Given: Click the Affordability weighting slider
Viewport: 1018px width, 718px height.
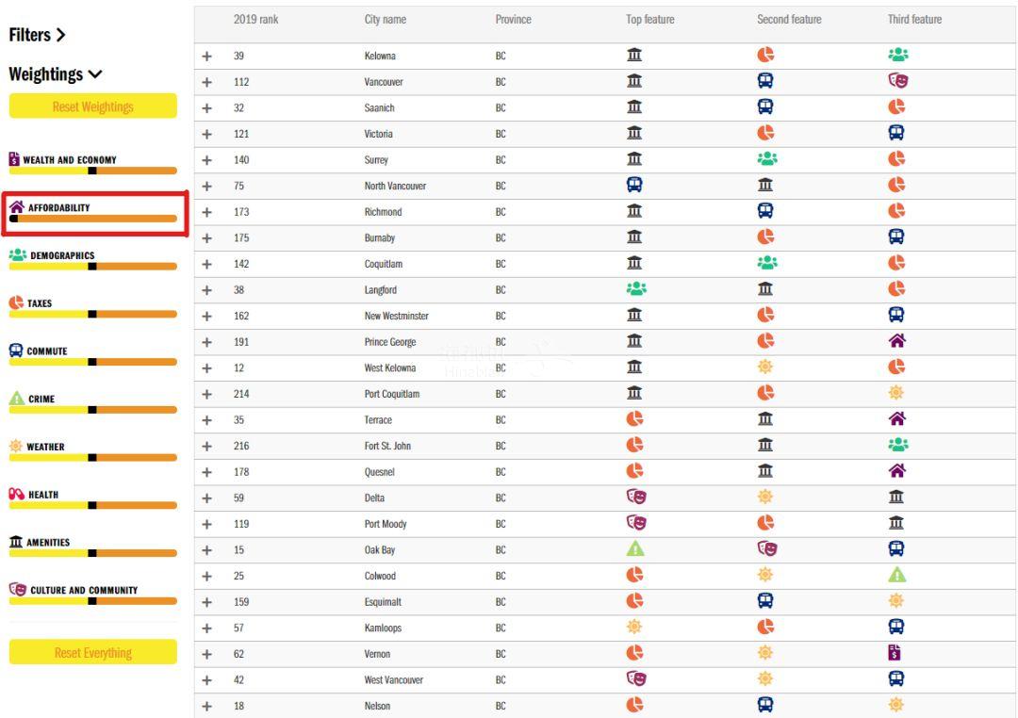Looking at the screenshot, I should (92, 219).
